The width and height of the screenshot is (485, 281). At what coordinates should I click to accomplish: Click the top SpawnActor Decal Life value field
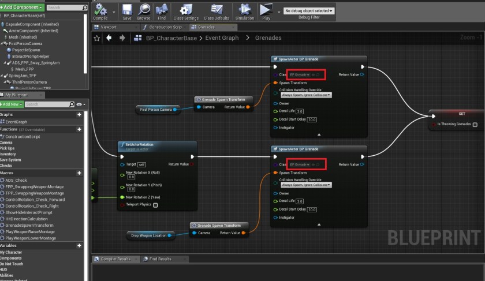click(x=300, y=111)
